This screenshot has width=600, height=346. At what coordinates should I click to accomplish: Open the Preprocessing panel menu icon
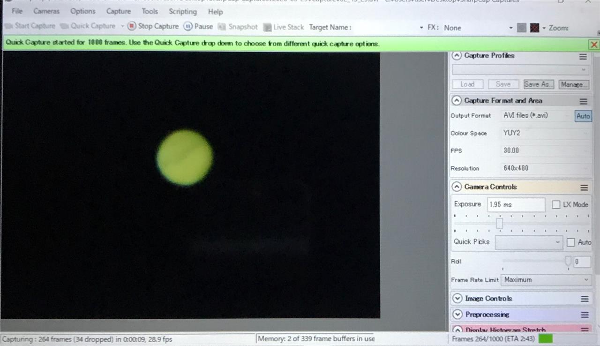point(585,315)
